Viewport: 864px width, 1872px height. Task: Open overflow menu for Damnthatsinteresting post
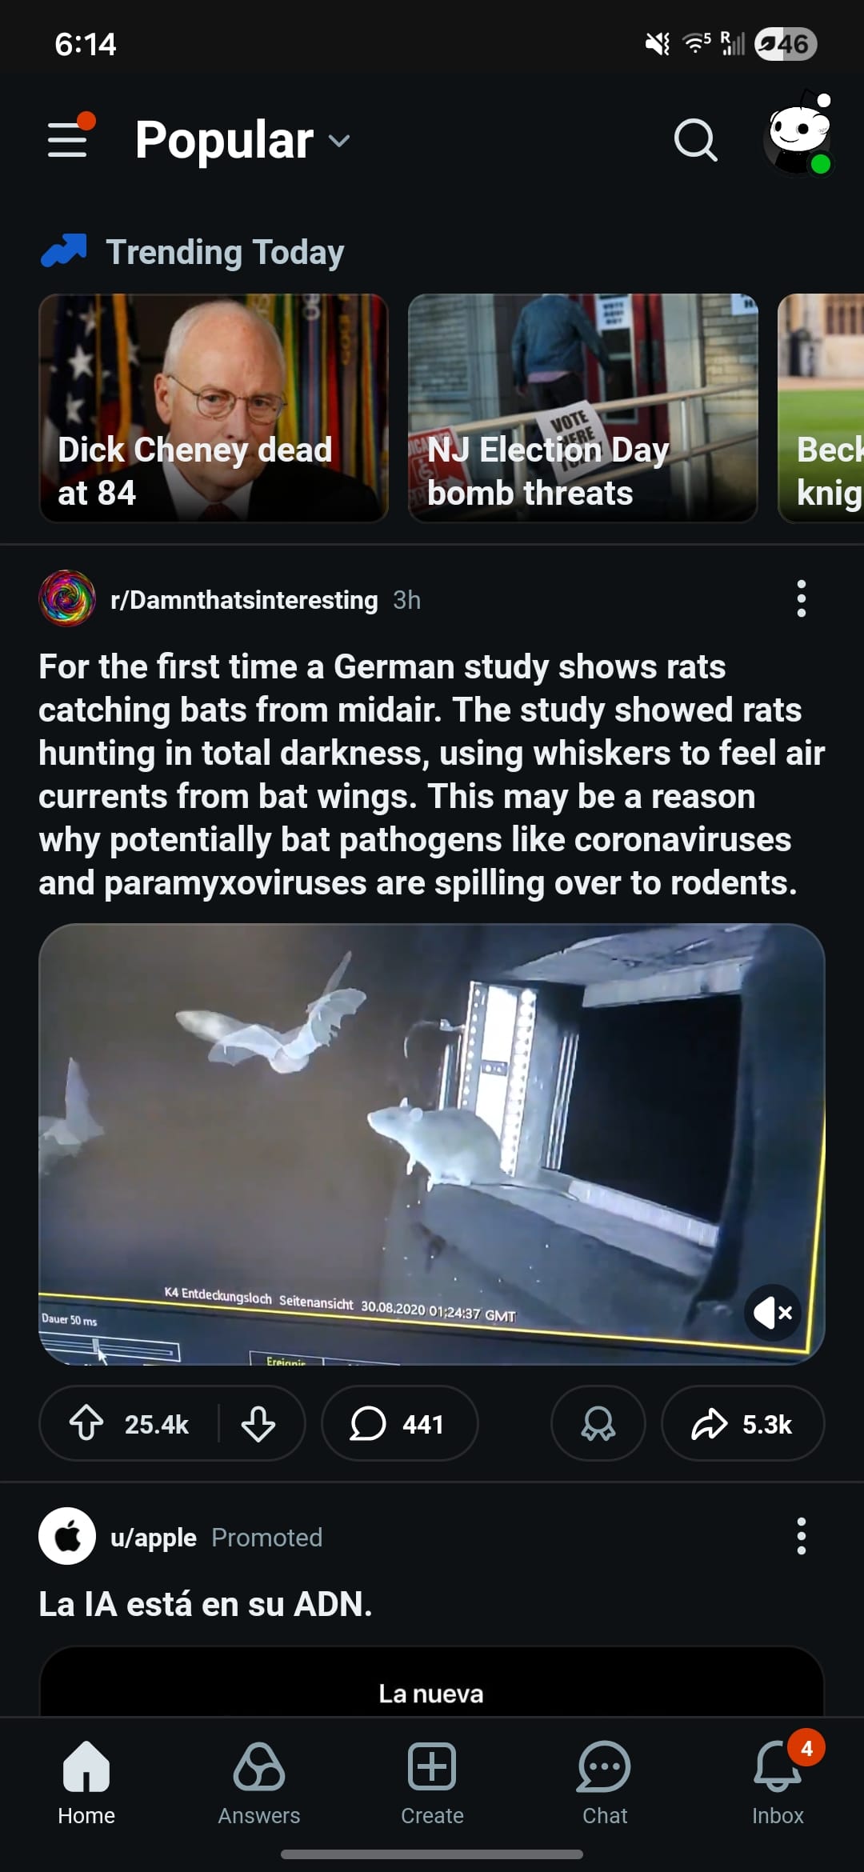(802, 599)
